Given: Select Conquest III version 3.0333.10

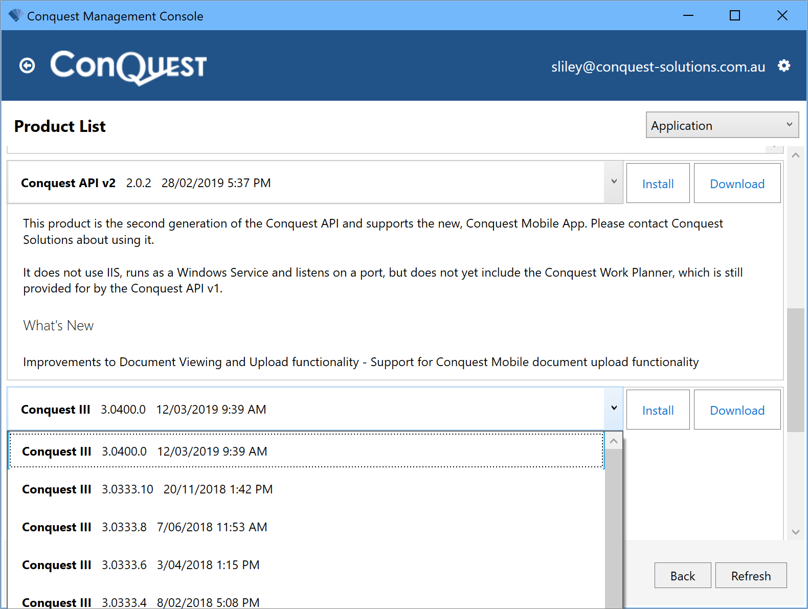Looking at the screenshot, I should [x=306, y=489].
